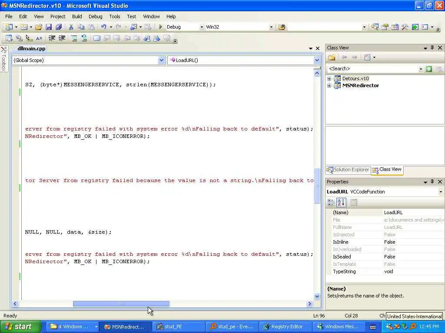Switch to the Solution Explorer tab
The width and height of the screenshot is (445, 333).
pos(348,170)
